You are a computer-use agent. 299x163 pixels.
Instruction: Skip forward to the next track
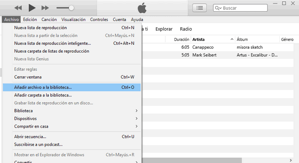[x=45, y=8]
